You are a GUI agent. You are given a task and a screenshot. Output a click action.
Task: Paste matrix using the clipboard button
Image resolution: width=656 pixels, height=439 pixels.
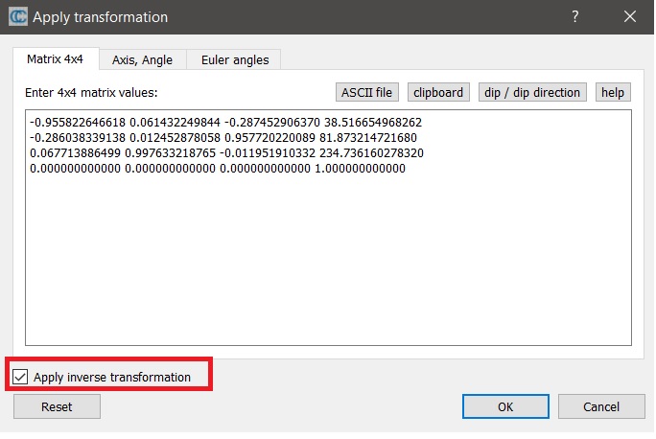tap(438, 92)
